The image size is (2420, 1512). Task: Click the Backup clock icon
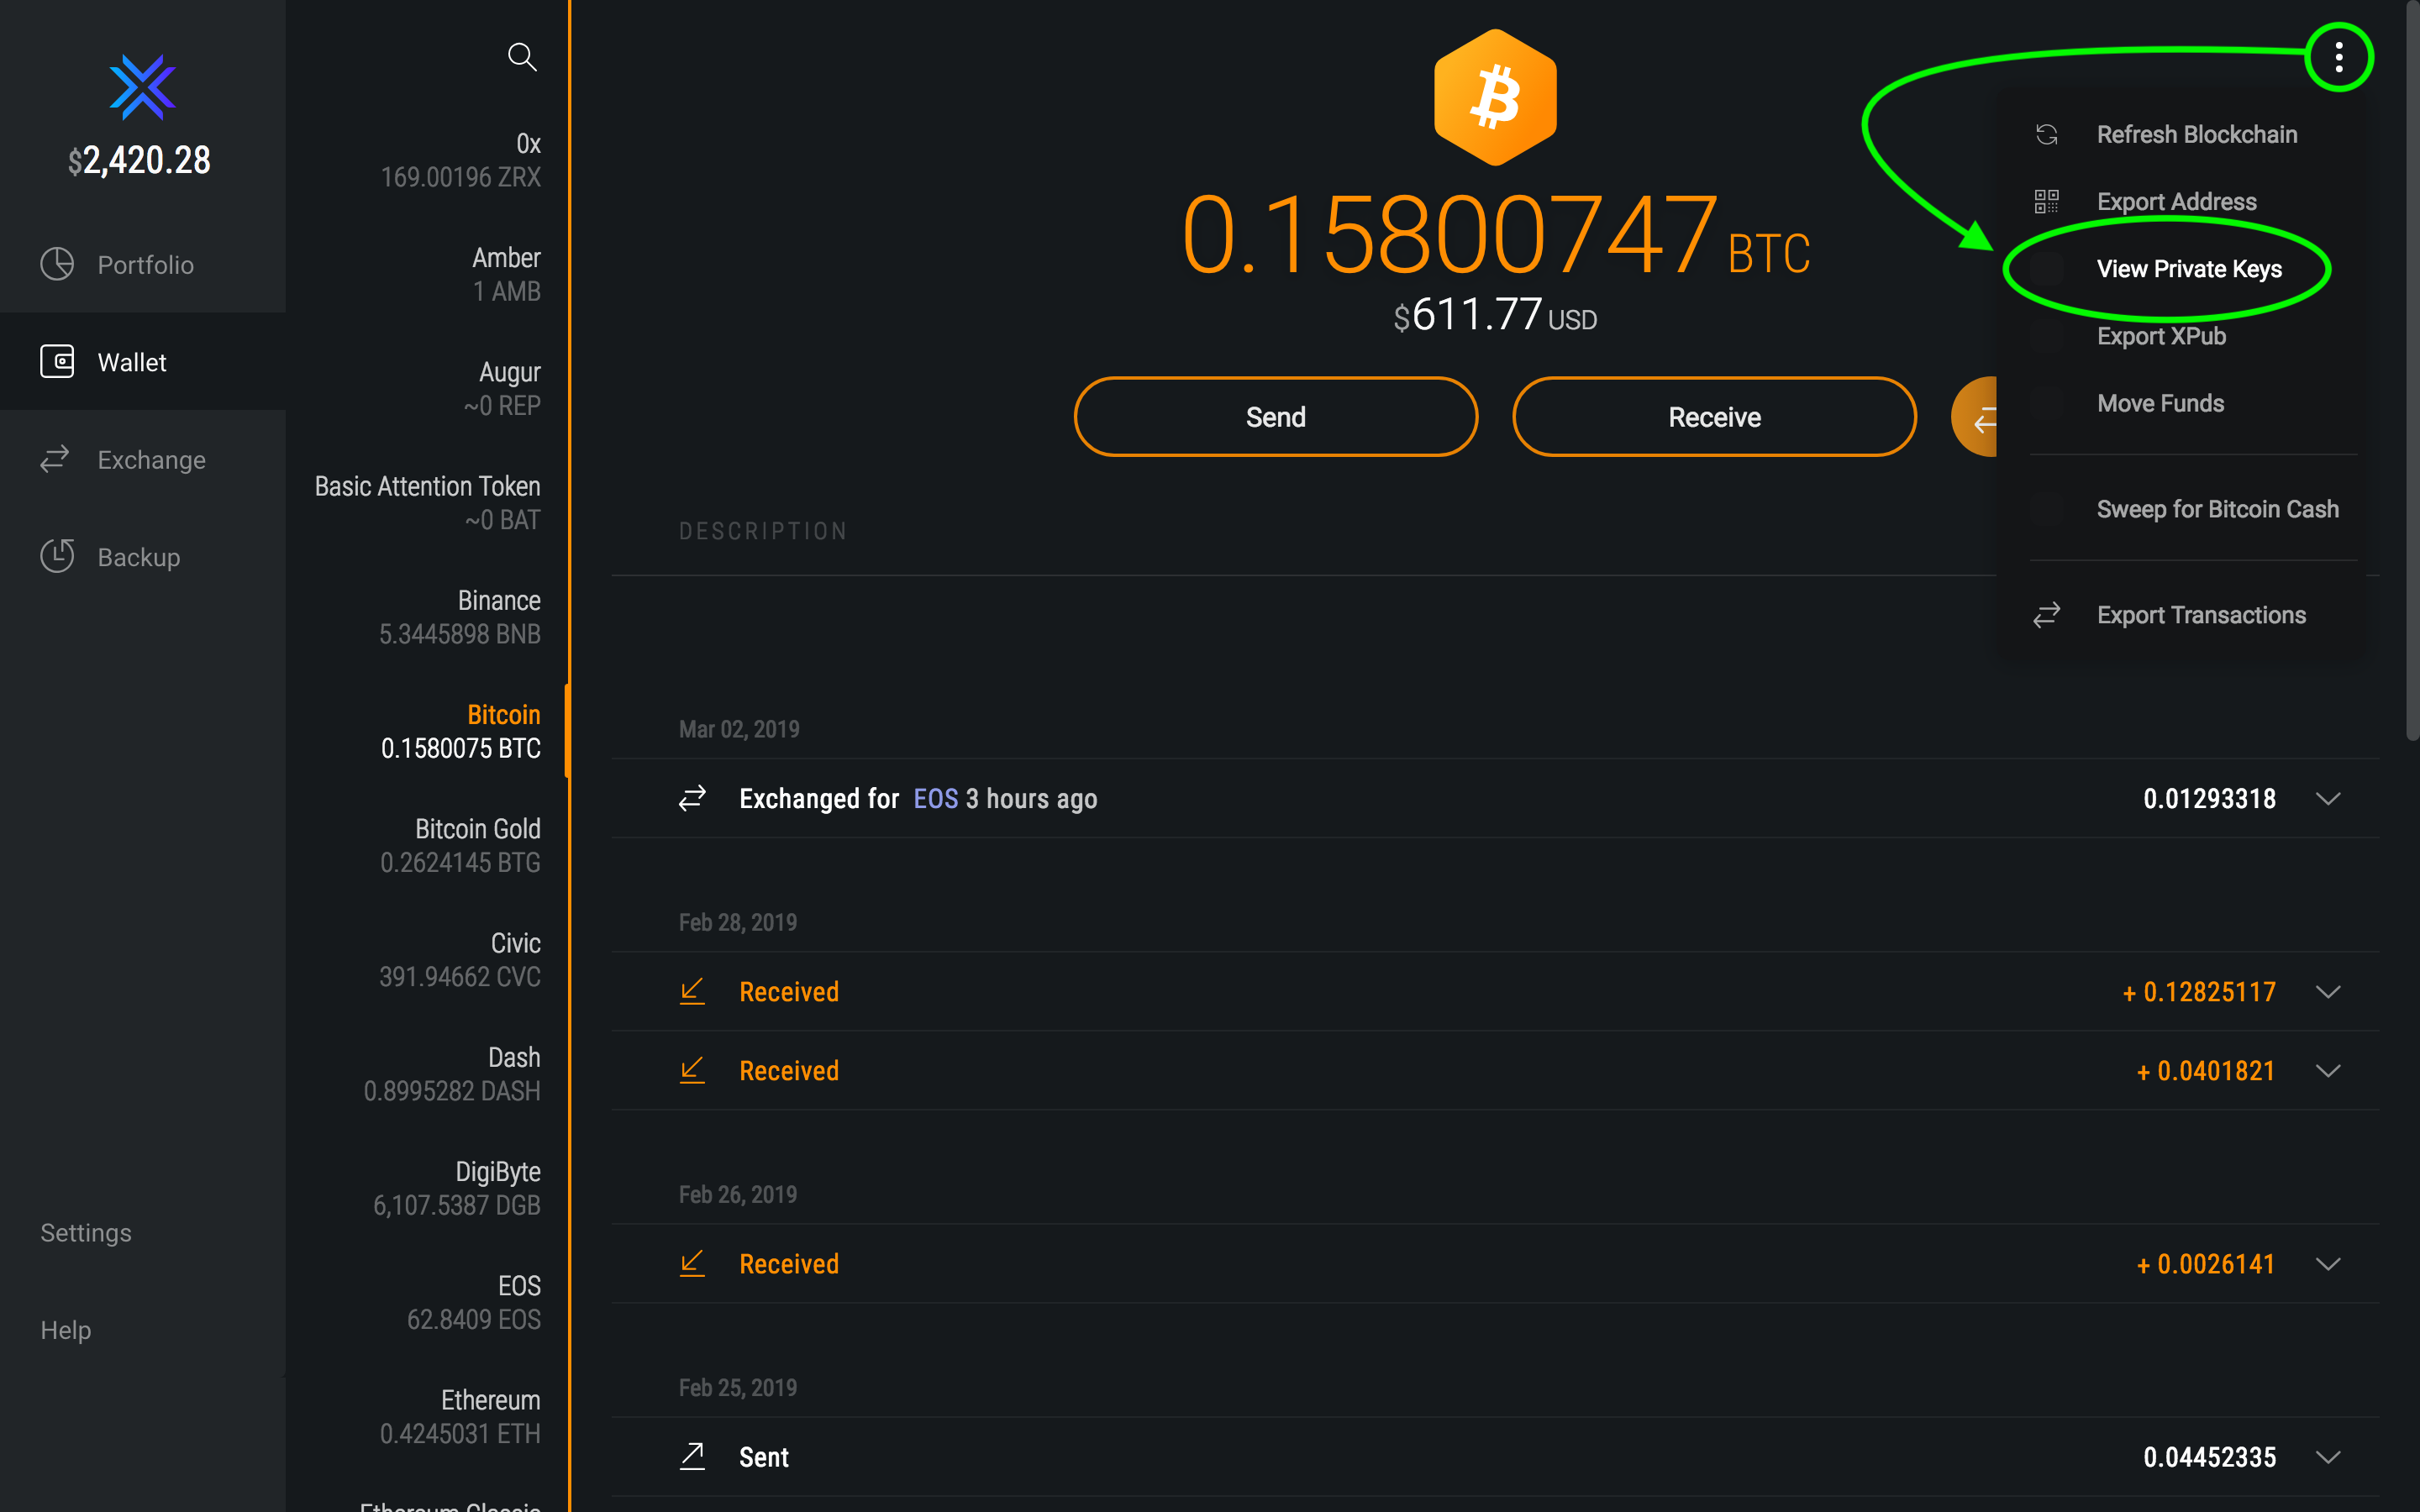coord(57,556)
